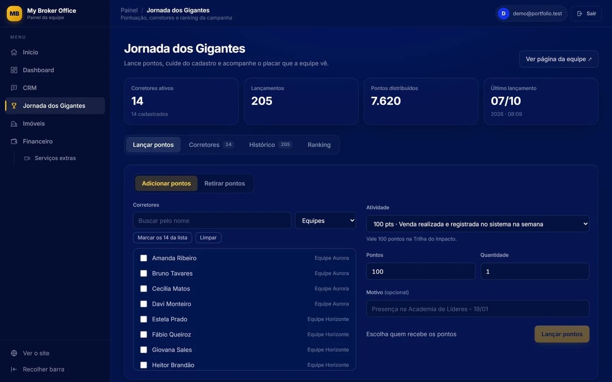
Task: Click the Quantidade input field
Action: pyautogui.click(x=535, y=272)
